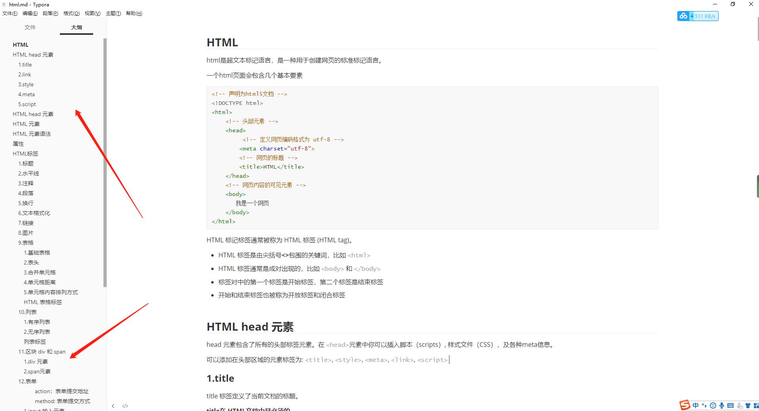
Task: Select 2.表头 in the outline
Action: tap(31, 263)
